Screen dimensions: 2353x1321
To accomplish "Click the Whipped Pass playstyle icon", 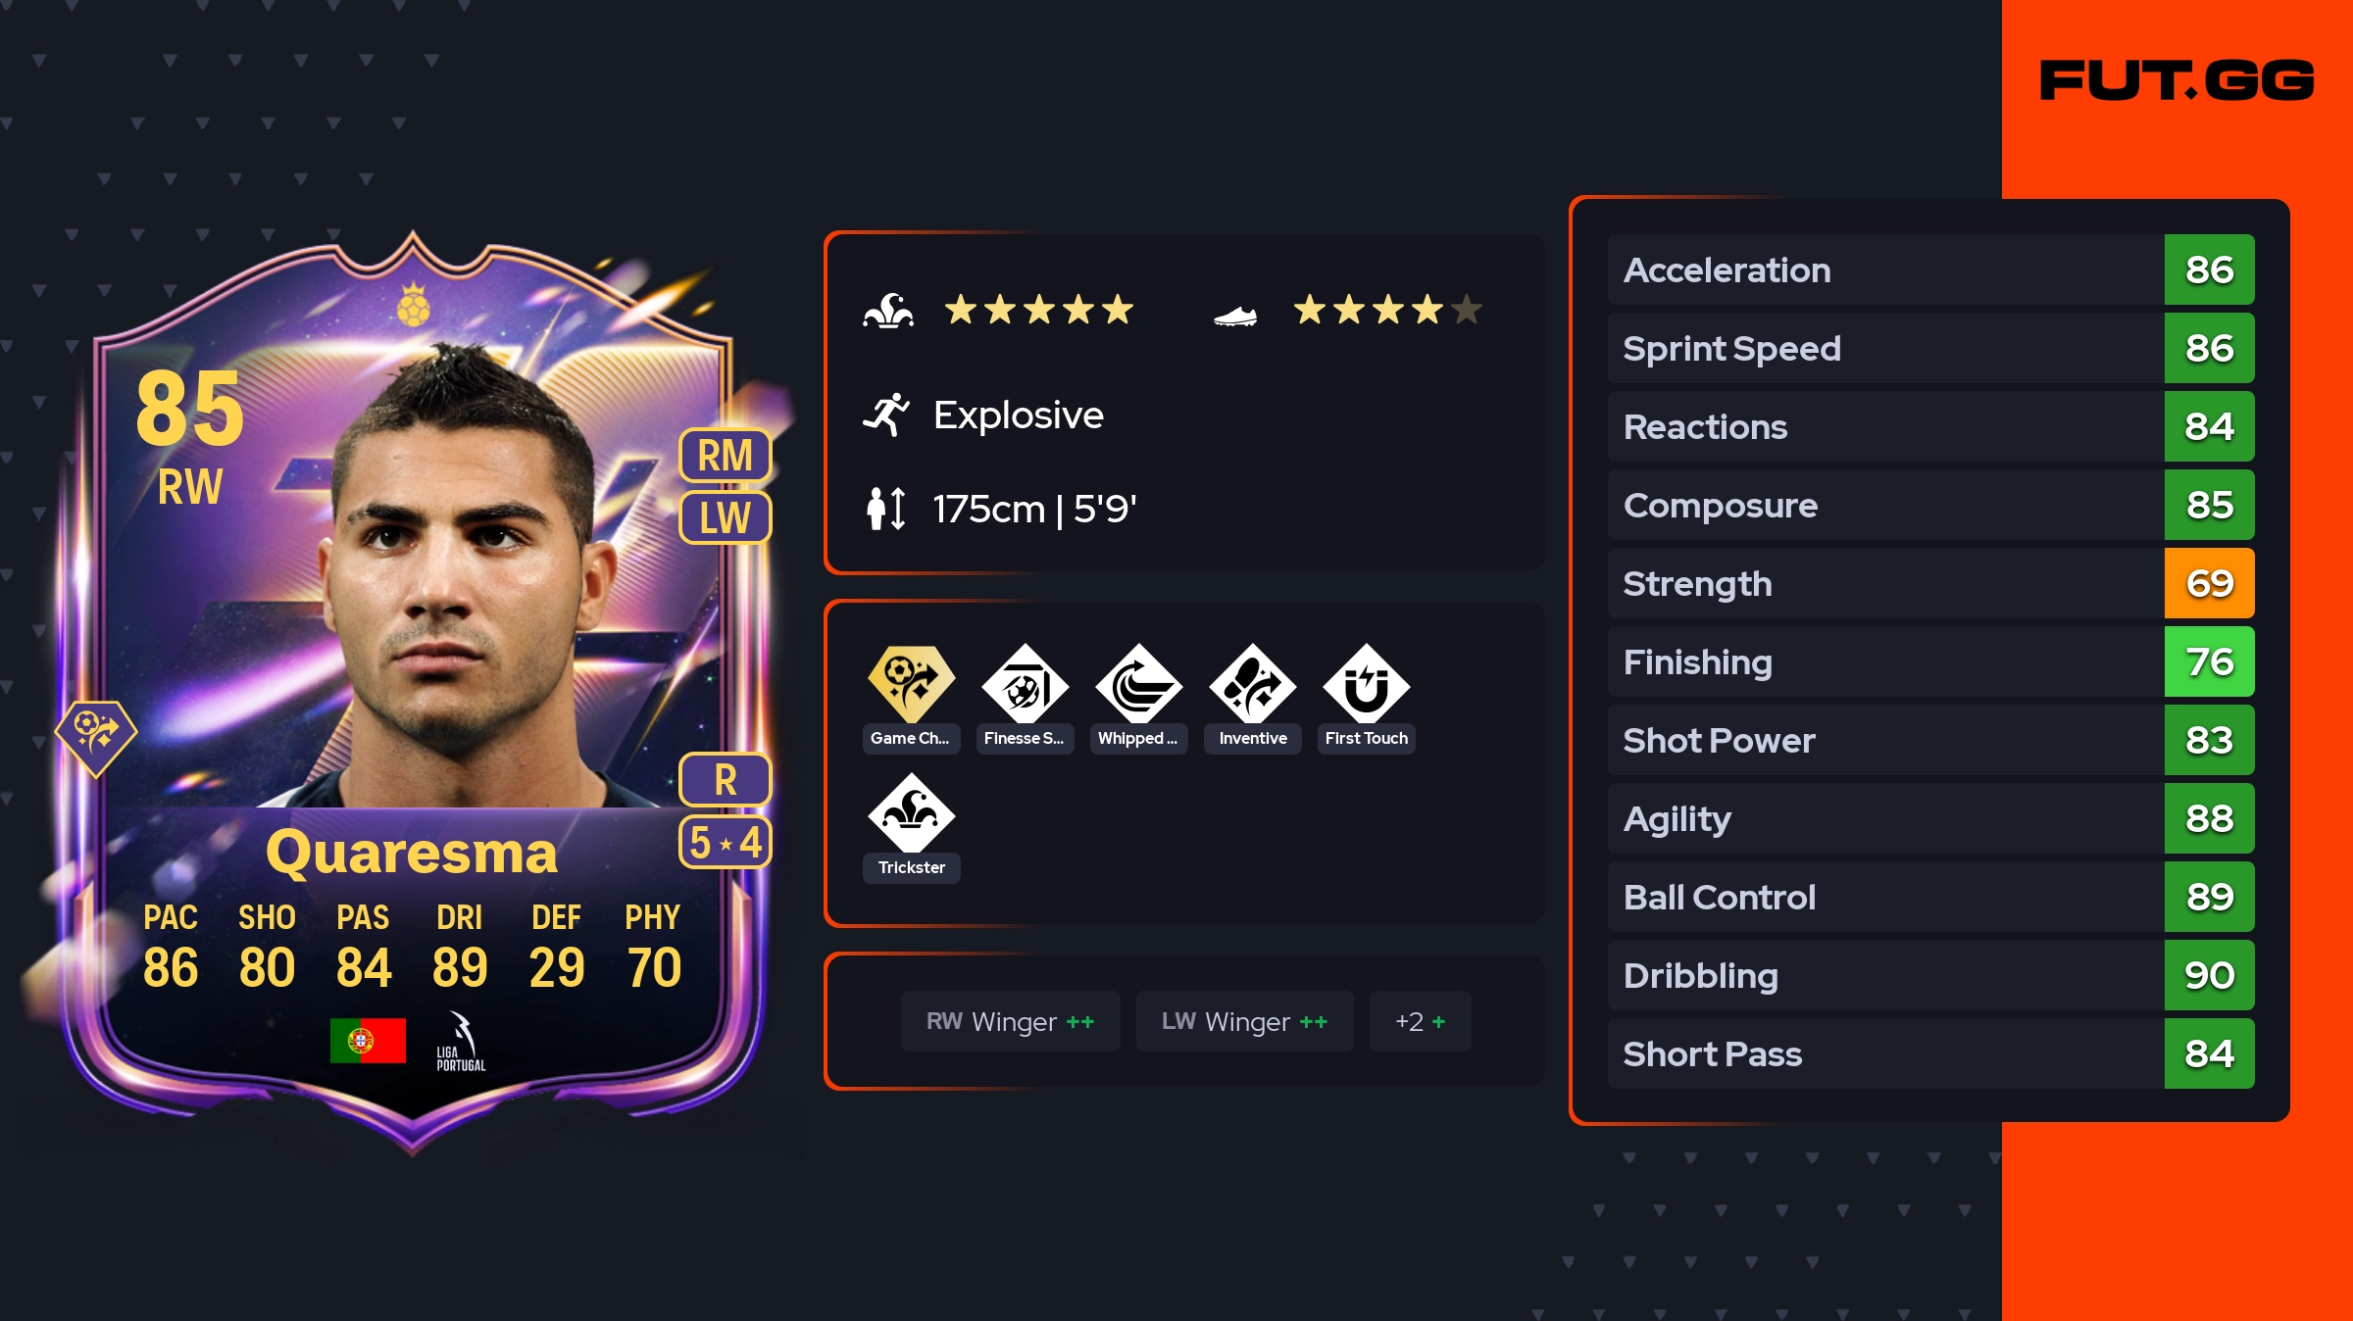I will point(1138,683).
